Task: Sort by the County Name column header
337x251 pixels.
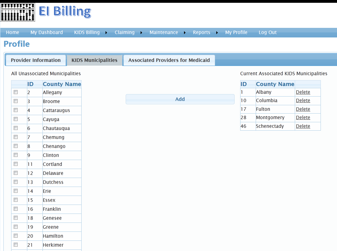Action: click(x=62, y=84)
